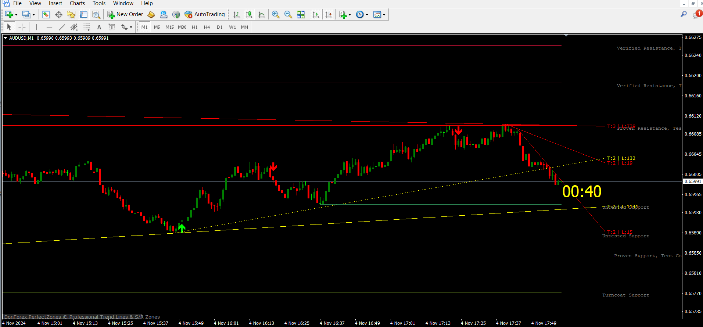The height and width of the screenshot is (327, 703).
Task: Switch to the M30 timeframe
Action: [182, 27]
